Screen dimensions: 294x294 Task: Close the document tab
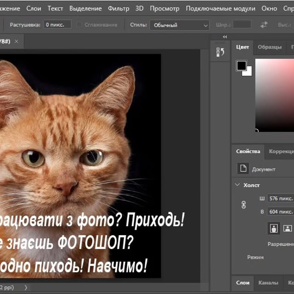17,41
